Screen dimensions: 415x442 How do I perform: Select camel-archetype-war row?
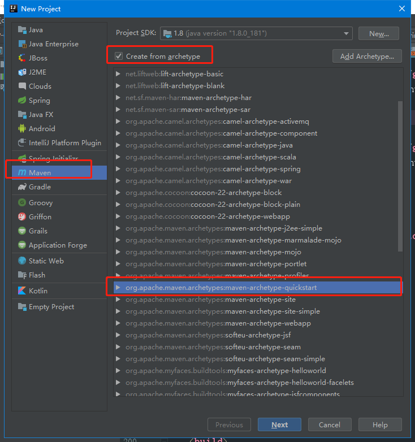click(258, 181)
